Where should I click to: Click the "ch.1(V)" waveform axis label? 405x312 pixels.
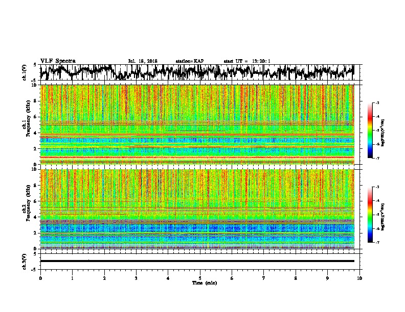(24, 72)
